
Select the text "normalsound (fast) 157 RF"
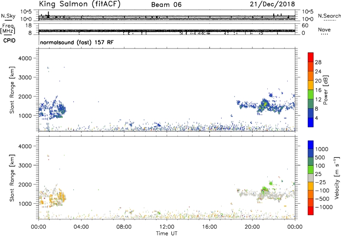(x=77, y=42)
